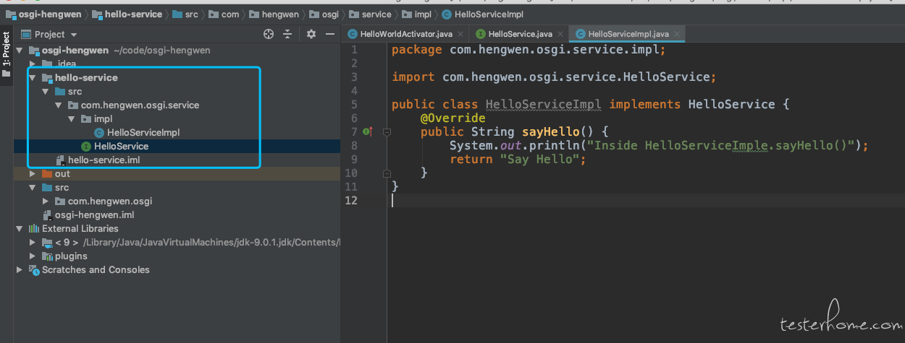Collapse the src folder under hello-service

click(45, 91)
